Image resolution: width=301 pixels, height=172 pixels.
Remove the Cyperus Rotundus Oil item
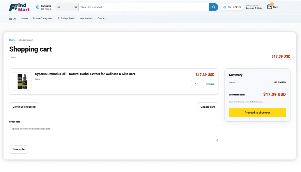[x=210, y=84]
